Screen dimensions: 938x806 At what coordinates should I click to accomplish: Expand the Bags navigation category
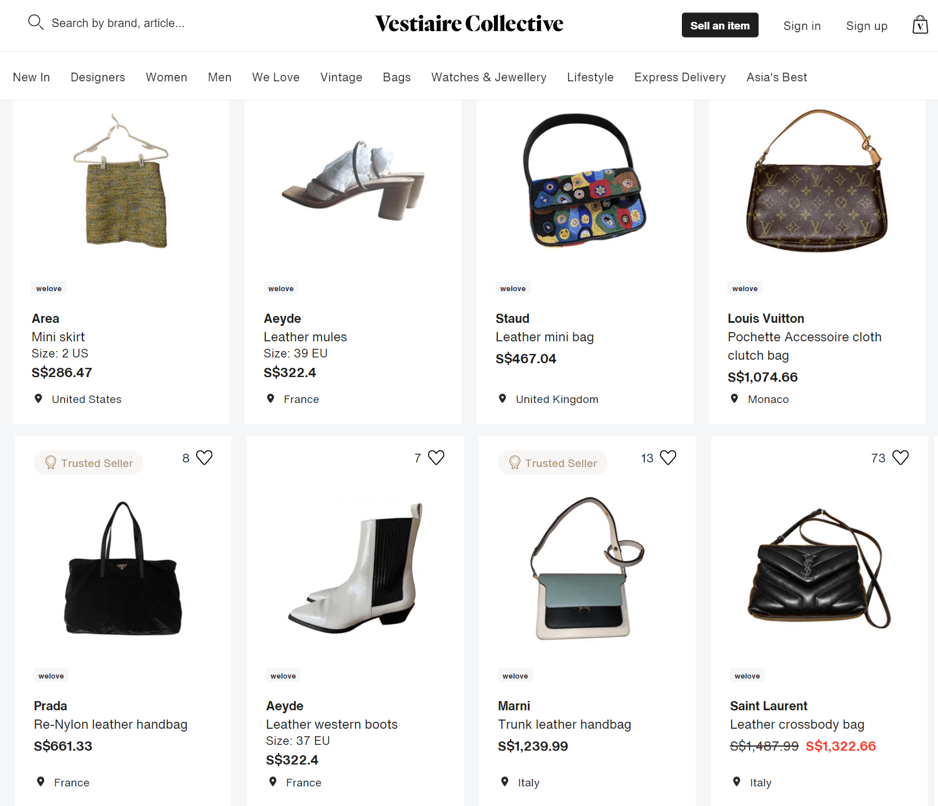tap(397, 77)
